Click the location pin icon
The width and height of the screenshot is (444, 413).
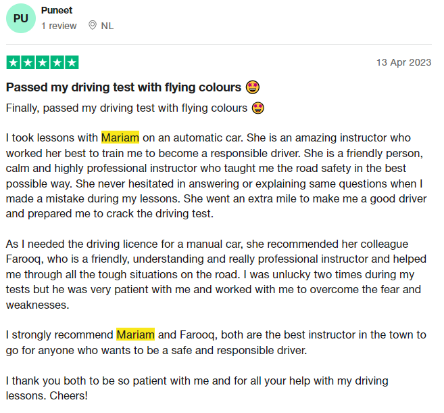93,26
